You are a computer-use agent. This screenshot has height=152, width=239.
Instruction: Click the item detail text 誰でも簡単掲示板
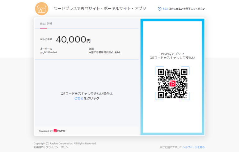coord(101,52)
